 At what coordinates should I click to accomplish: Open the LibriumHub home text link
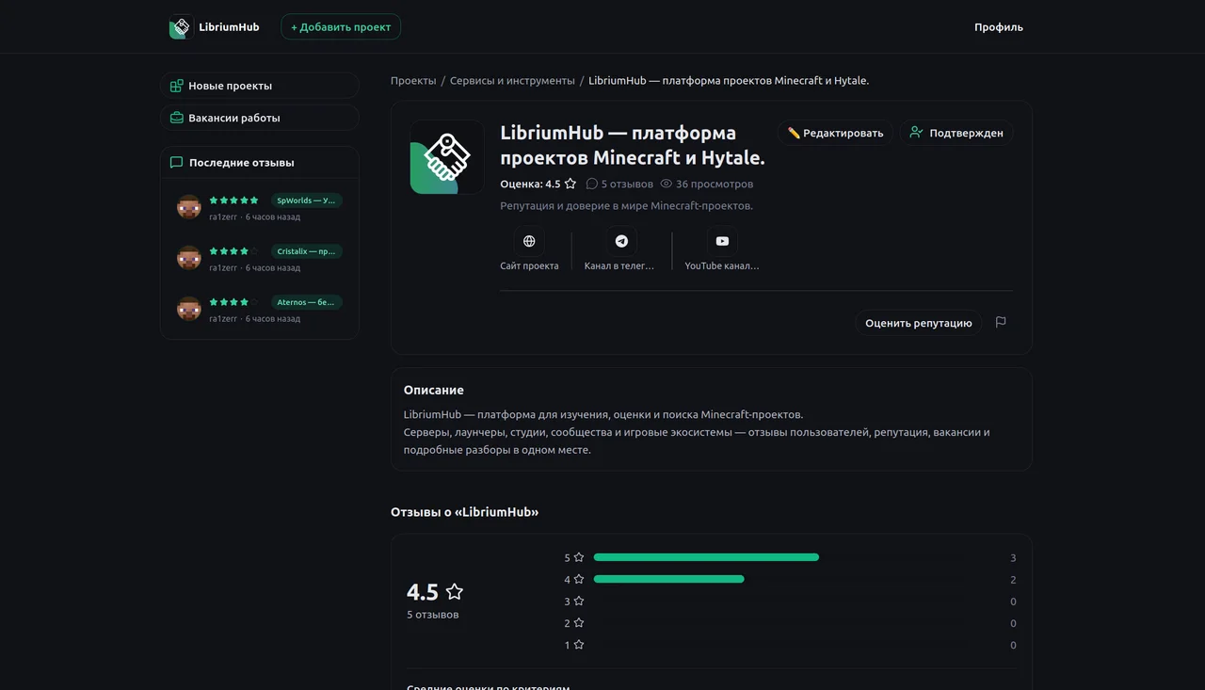[229, 27]
